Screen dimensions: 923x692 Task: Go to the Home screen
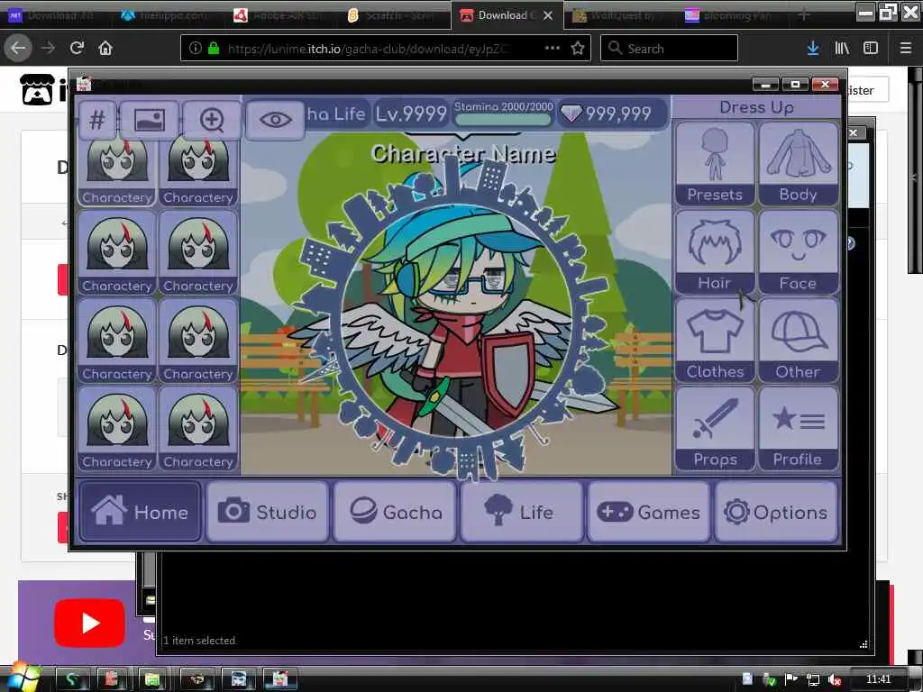140,512
